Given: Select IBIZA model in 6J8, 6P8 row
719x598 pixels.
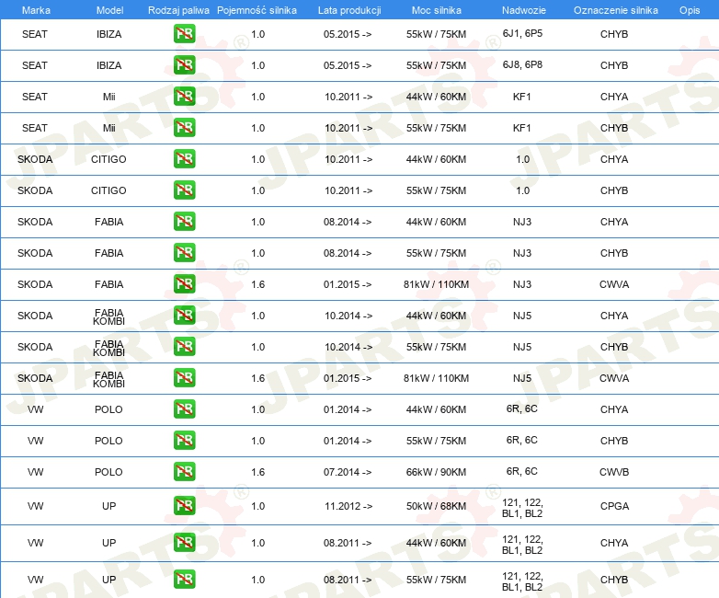Looking at the screenshot, I should tap(108, 65).
